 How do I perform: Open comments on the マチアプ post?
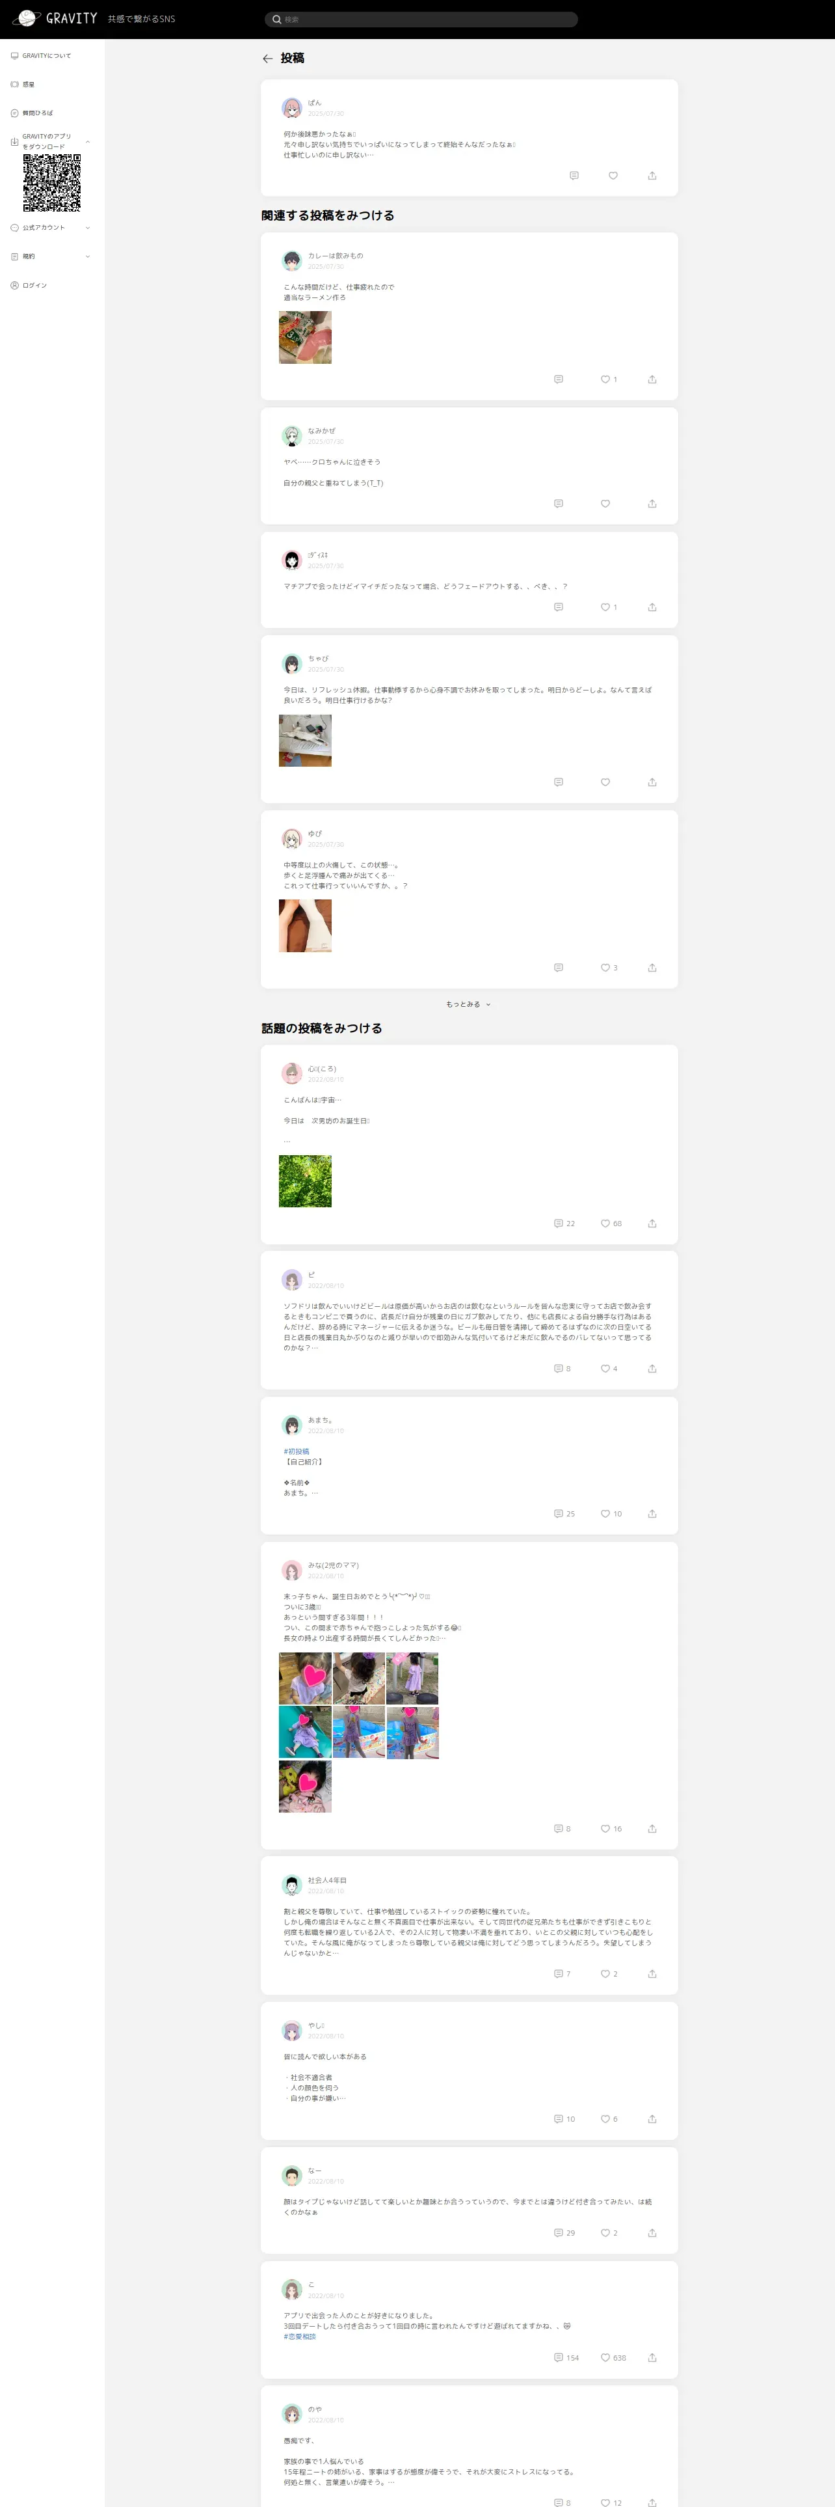[558, 607]
